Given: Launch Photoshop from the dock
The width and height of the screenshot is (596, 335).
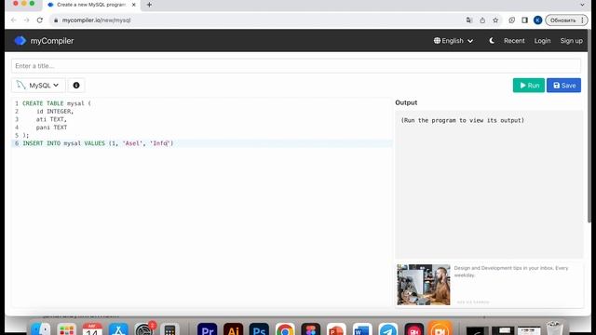Looking at the screenshot, I should click(x=259, y=328).
